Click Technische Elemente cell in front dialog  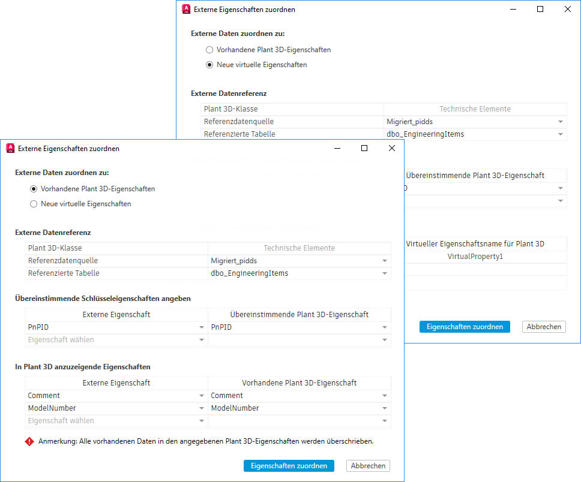pos(300,248)
